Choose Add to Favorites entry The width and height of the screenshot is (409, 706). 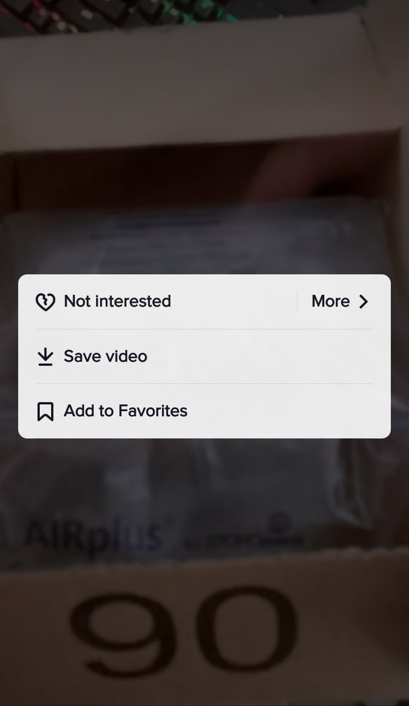[204, 411]
